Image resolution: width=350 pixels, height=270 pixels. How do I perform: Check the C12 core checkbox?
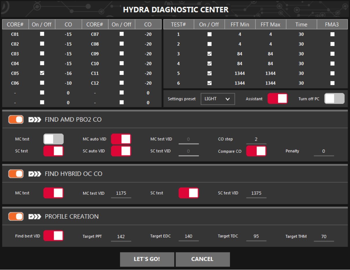pyautogui.click(x=121, y=83)
